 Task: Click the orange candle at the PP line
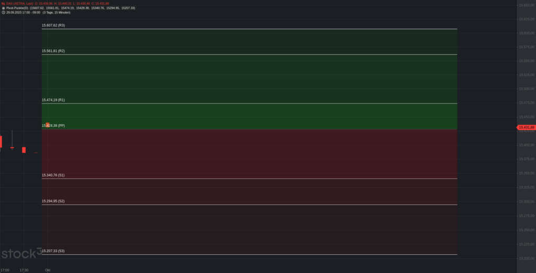(48, 125)
